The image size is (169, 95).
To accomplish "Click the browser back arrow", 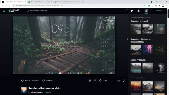I will pos(2,6).
